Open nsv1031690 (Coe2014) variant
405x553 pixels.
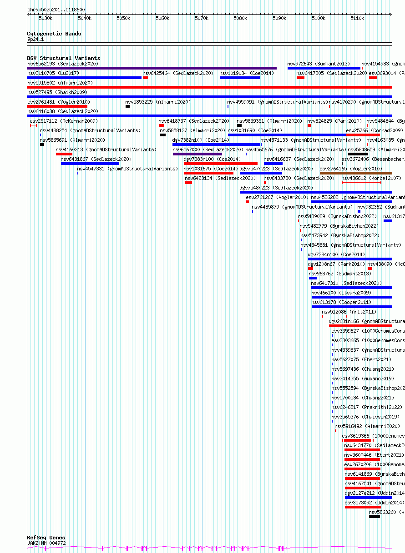pyautogui.click(x=255, y=130)
